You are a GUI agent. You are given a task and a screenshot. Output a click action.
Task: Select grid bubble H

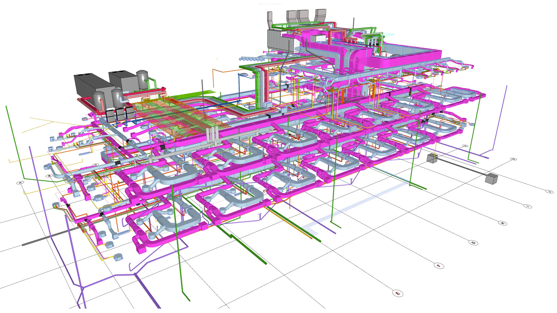tap(503, 223)
